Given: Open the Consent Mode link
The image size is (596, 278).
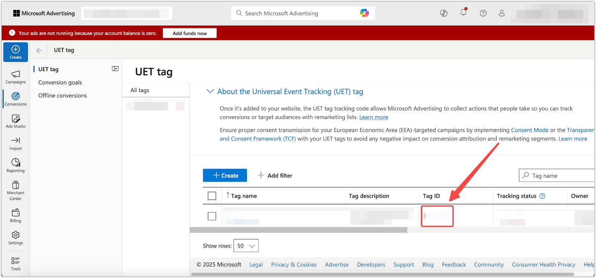Looking at the screenshot, I should coord(530,130).
